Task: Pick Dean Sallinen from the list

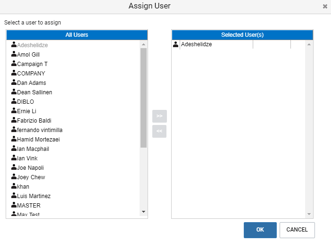Action: click(x=34, y=92)
